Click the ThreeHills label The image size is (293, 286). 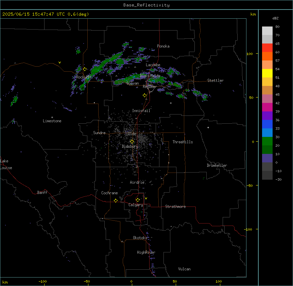point(183,142)
